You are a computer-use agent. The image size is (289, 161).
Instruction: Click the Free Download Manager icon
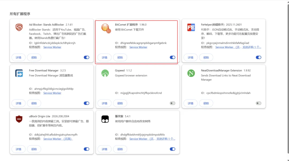(x=19, y=73)
